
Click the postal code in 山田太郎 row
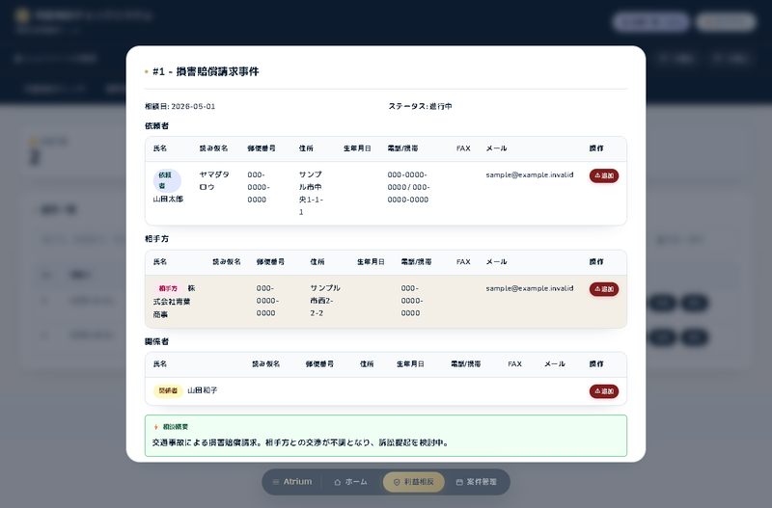[x=259, y=187]
